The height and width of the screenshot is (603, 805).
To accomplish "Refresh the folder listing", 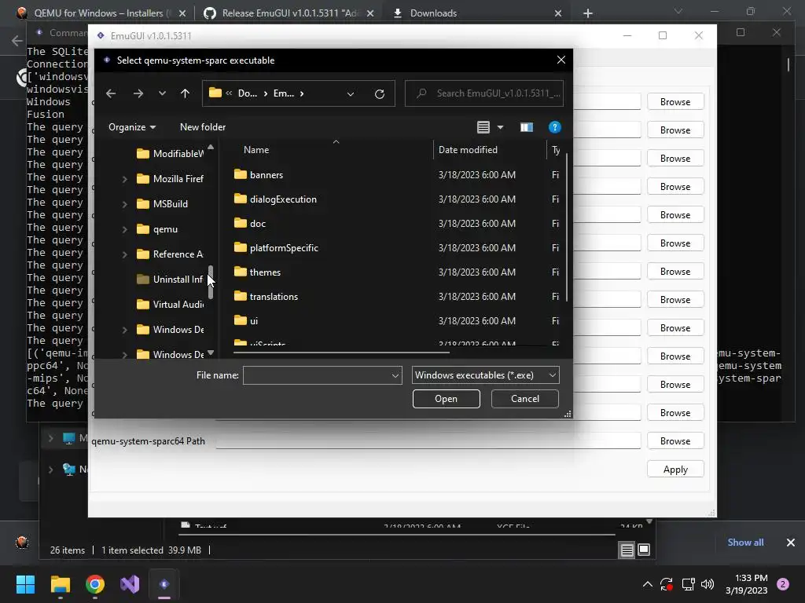I will click(x=380, y=94).
